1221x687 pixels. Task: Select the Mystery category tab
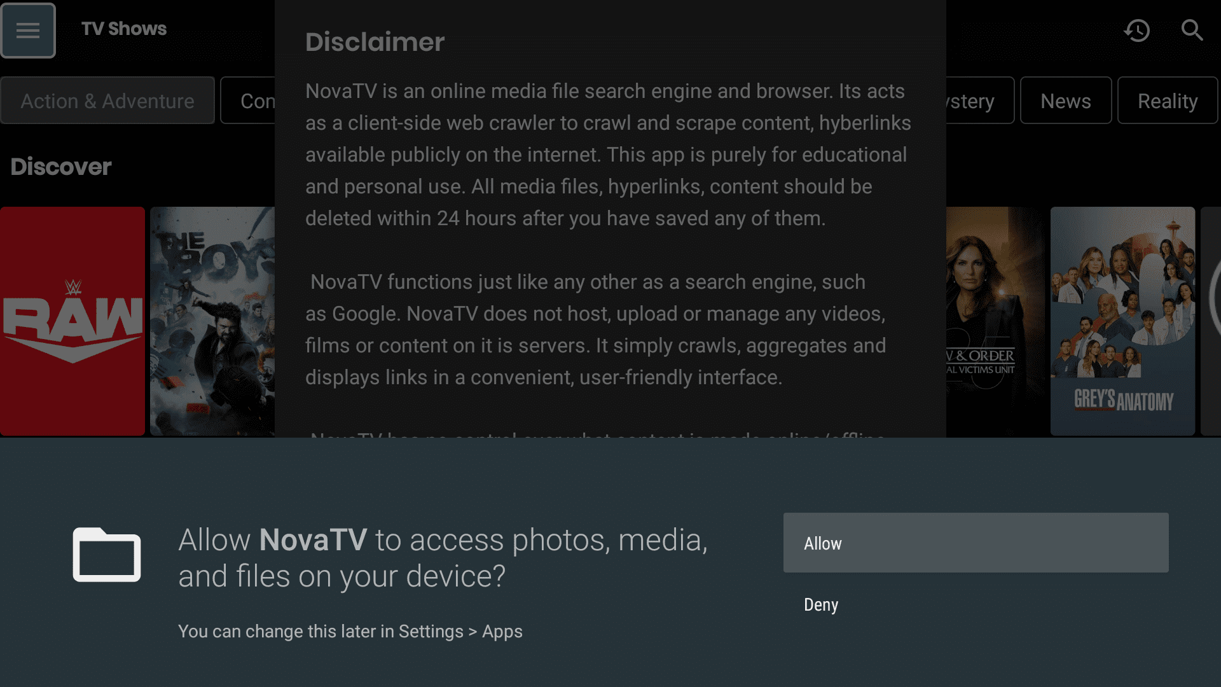[x=963, y=101]
